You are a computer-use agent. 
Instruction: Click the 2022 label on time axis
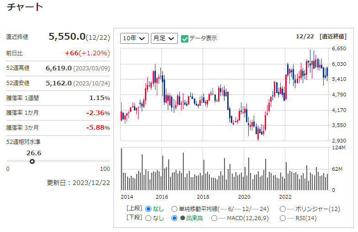click(285, 197)
